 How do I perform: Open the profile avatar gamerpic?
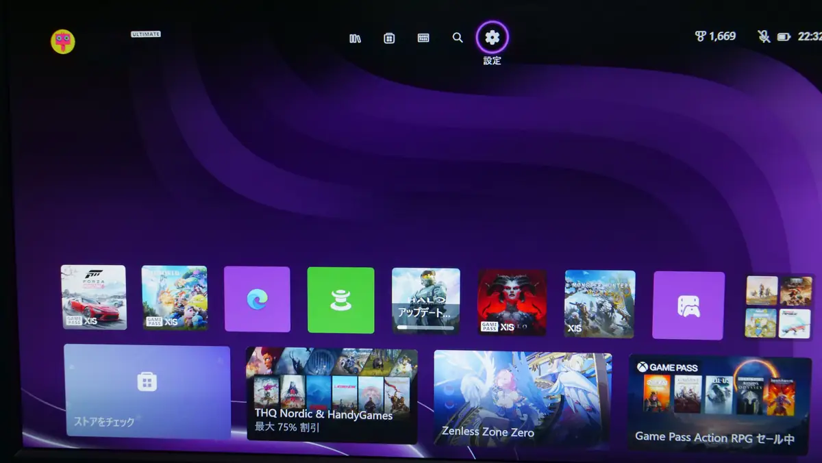click(63, 42)
